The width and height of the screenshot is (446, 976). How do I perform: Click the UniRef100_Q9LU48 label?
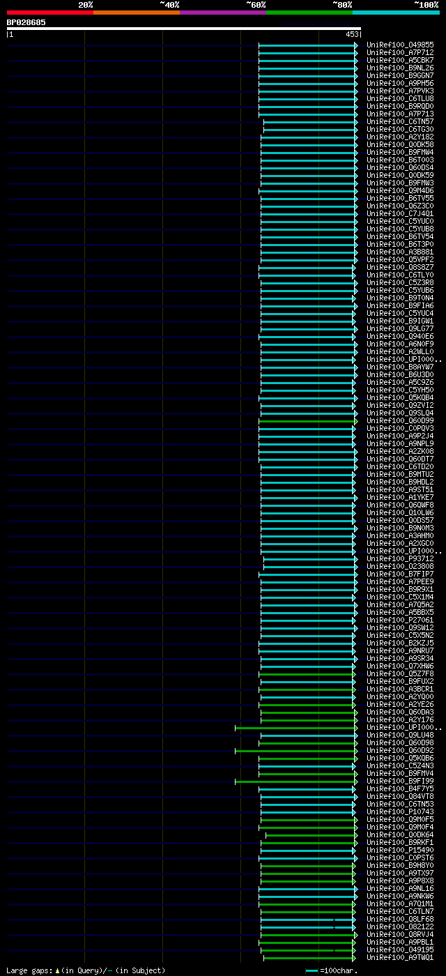tap(400, 735)
